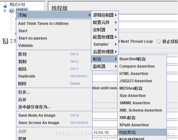Choose Add Think Times to children
Image resolution: width=178 pixels, height=140 pixels.
click(x=54, y=23)
